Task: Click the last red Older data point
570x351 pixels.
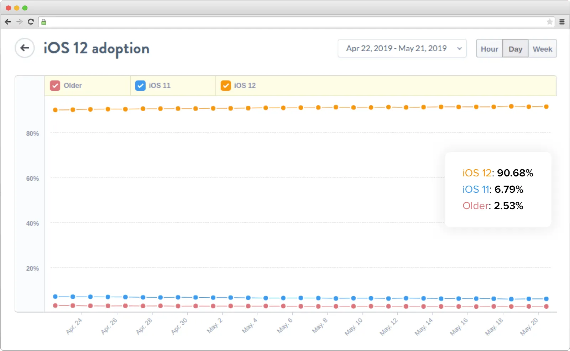Action: point(546,306)
